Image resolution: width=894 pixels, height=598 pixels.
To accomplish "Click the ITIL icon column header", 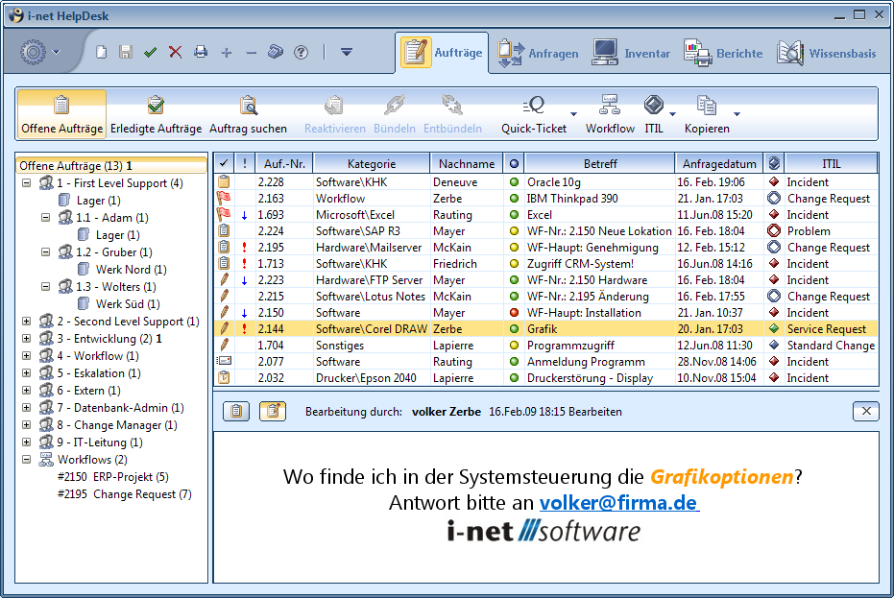I will 774,163.
